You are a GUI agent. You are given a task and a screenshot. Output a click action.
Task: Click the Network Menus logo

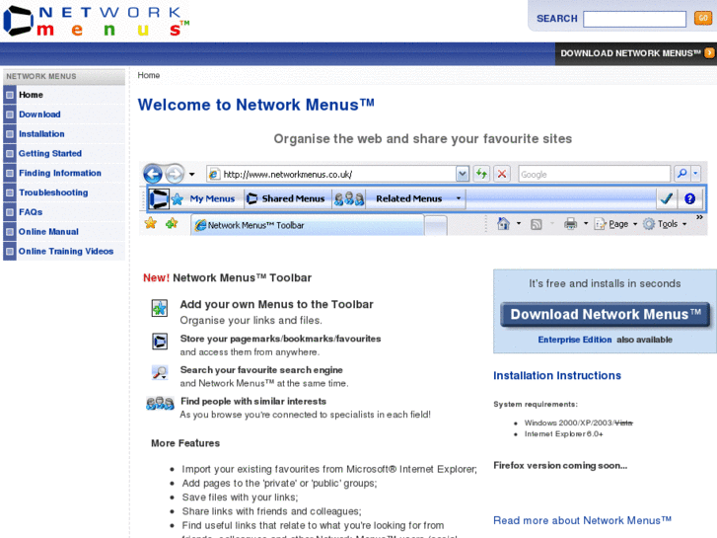pyautogui.click(x=97, y=21)
